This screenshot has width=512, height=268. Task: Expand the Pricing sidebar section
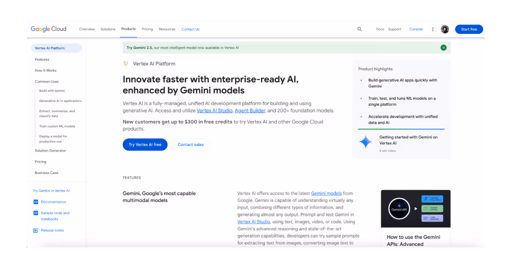pos(40,161)
